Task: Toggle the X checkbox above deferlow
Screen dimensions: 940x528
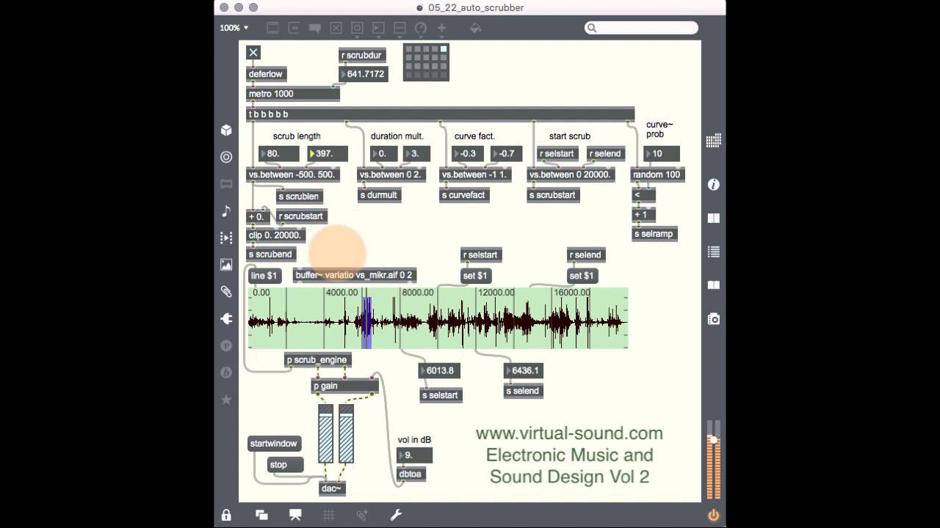Action: (253, 52)
